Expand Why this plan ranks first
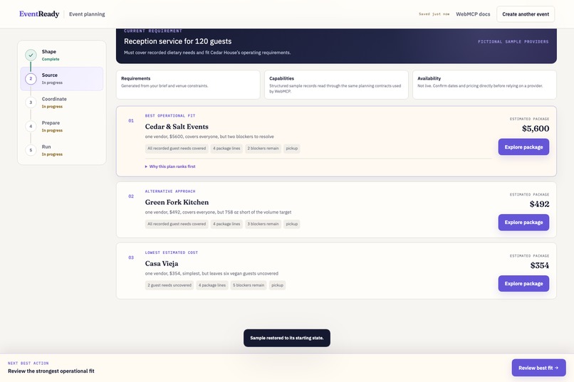Screen dimensions: 574x382 click(170, 166)
